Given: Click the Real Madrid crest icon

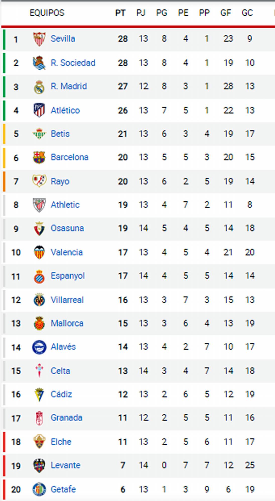Looking at the screenshot, I should 39,87.
